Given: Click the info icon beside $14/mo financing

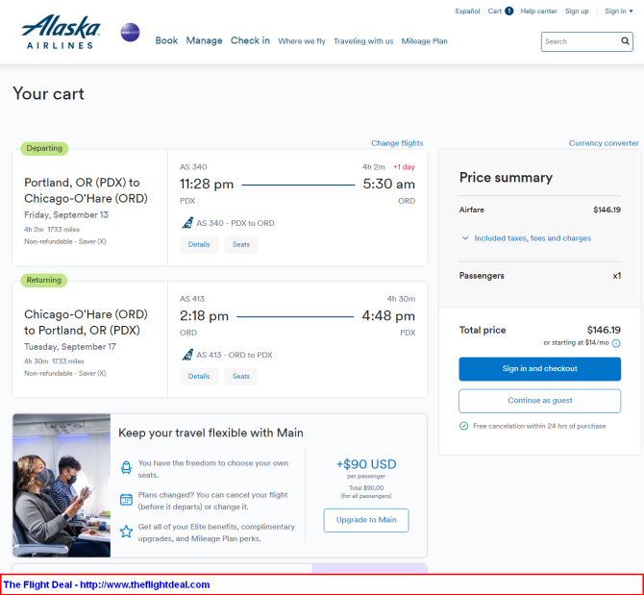Looking at the screenshot, I should (x=616, y=343).
